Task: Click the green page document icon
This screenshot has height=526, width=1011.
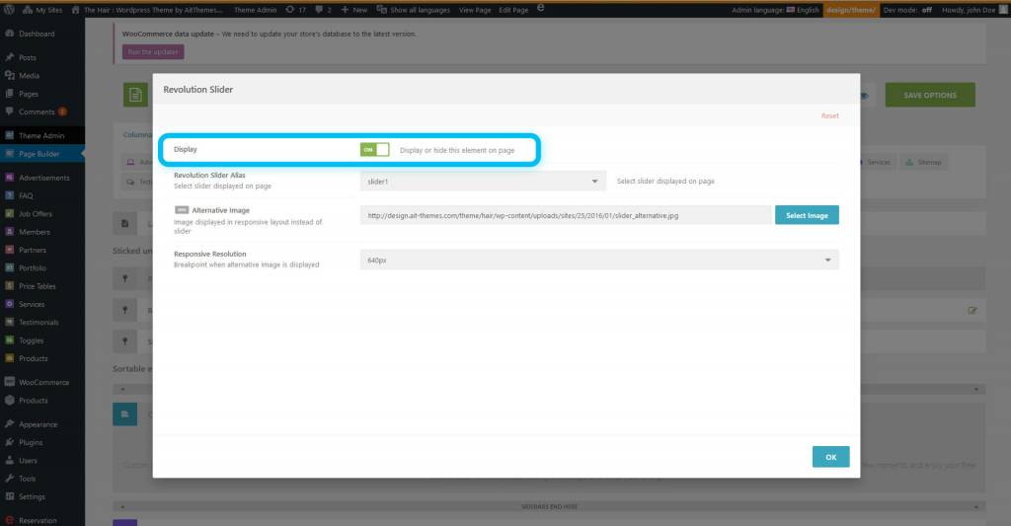Action: [x=135, y=95]
